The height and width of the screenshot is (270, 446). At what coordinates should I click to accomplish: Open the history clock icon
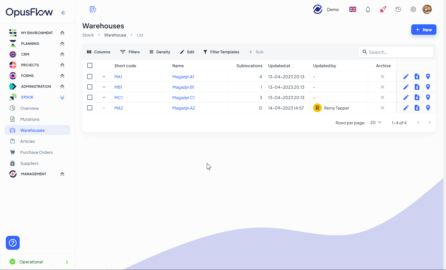point(398,10)
